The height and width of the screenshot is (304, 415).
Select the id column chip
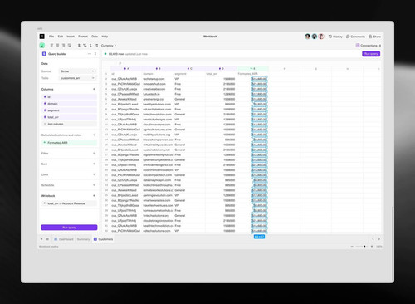pyautogui.click(x=69, y=97)
